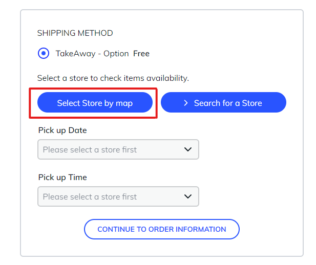Open the Pick up Date dropdown

pyautogui.click(x=118, y=149)
